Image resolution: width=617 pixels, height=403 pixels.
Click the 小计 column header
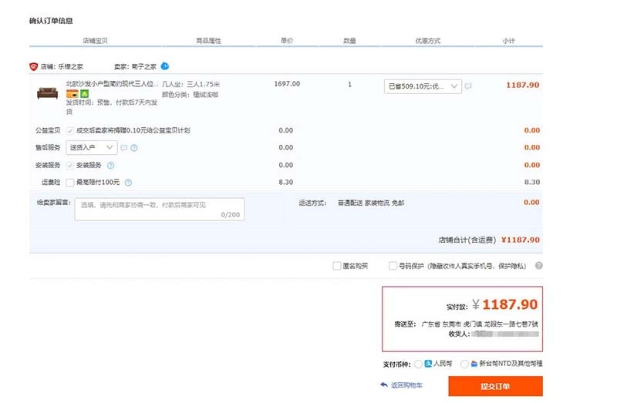coord(508,41)
